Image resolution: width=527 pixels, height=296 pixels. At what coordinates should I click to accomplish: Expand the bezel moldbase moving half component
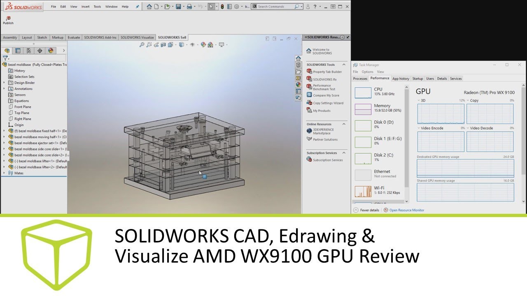(4, 137)
